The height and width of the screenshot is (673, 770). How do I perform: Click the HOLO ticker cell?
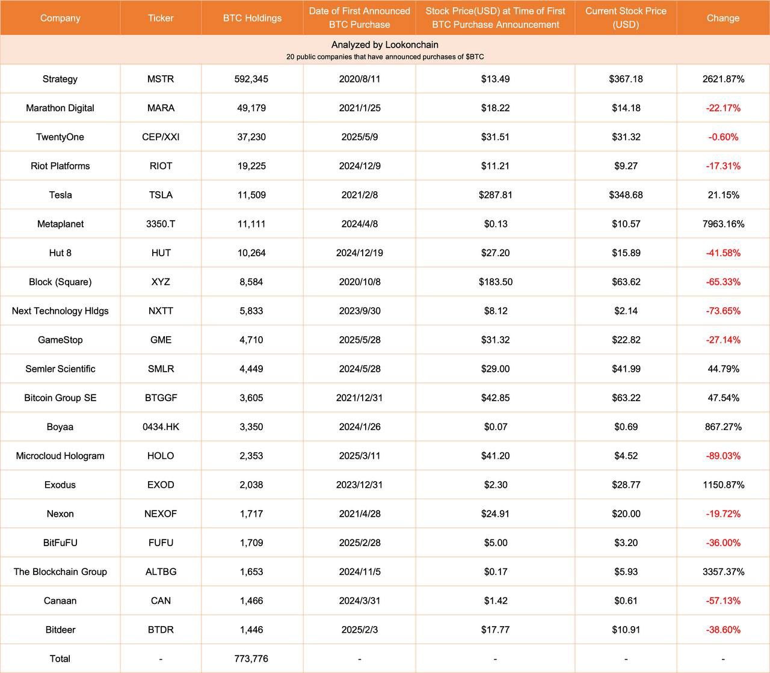coord(161,455)
